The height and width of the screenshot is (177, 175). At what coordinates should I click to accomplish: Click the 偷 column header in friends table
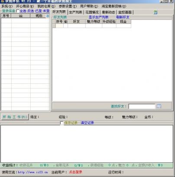click(x=65, y=22)
